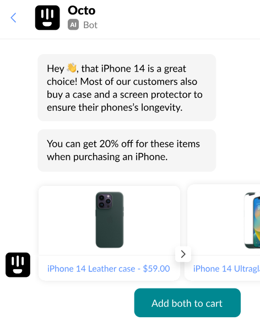The height and width of the screenshot is (331, 260).
Task: Click the 'ensure their phones's longevity' line
Action: 115,108
